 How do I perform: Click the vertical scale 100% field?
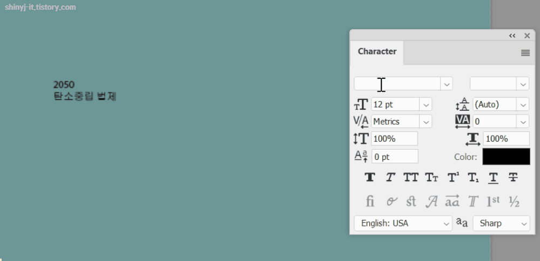tap(394, 138)
